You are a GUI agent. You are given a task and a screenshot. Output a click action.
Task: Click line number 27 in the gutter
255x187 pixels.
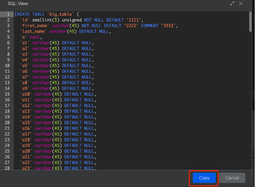coord(7,162)
